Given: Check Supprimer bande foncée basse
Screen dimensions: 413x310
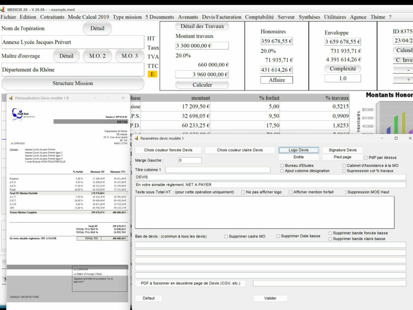Looking at the screenshot, I should click(x=330, y=233).
